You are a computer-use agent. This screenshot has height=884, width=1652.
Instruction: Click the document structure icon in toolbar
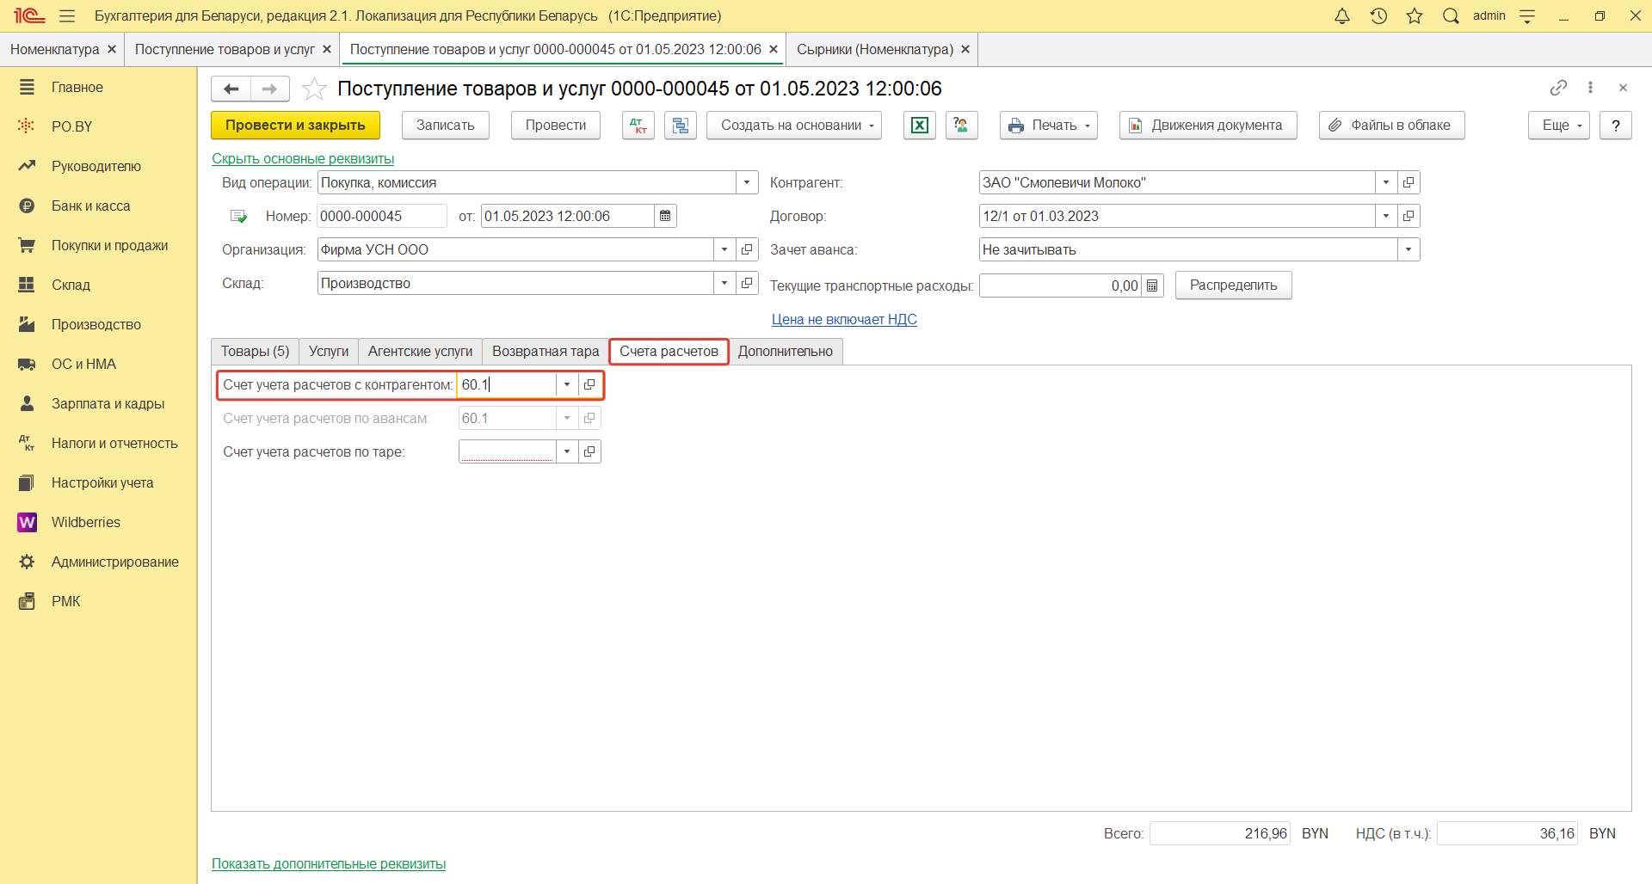(680, 126)
